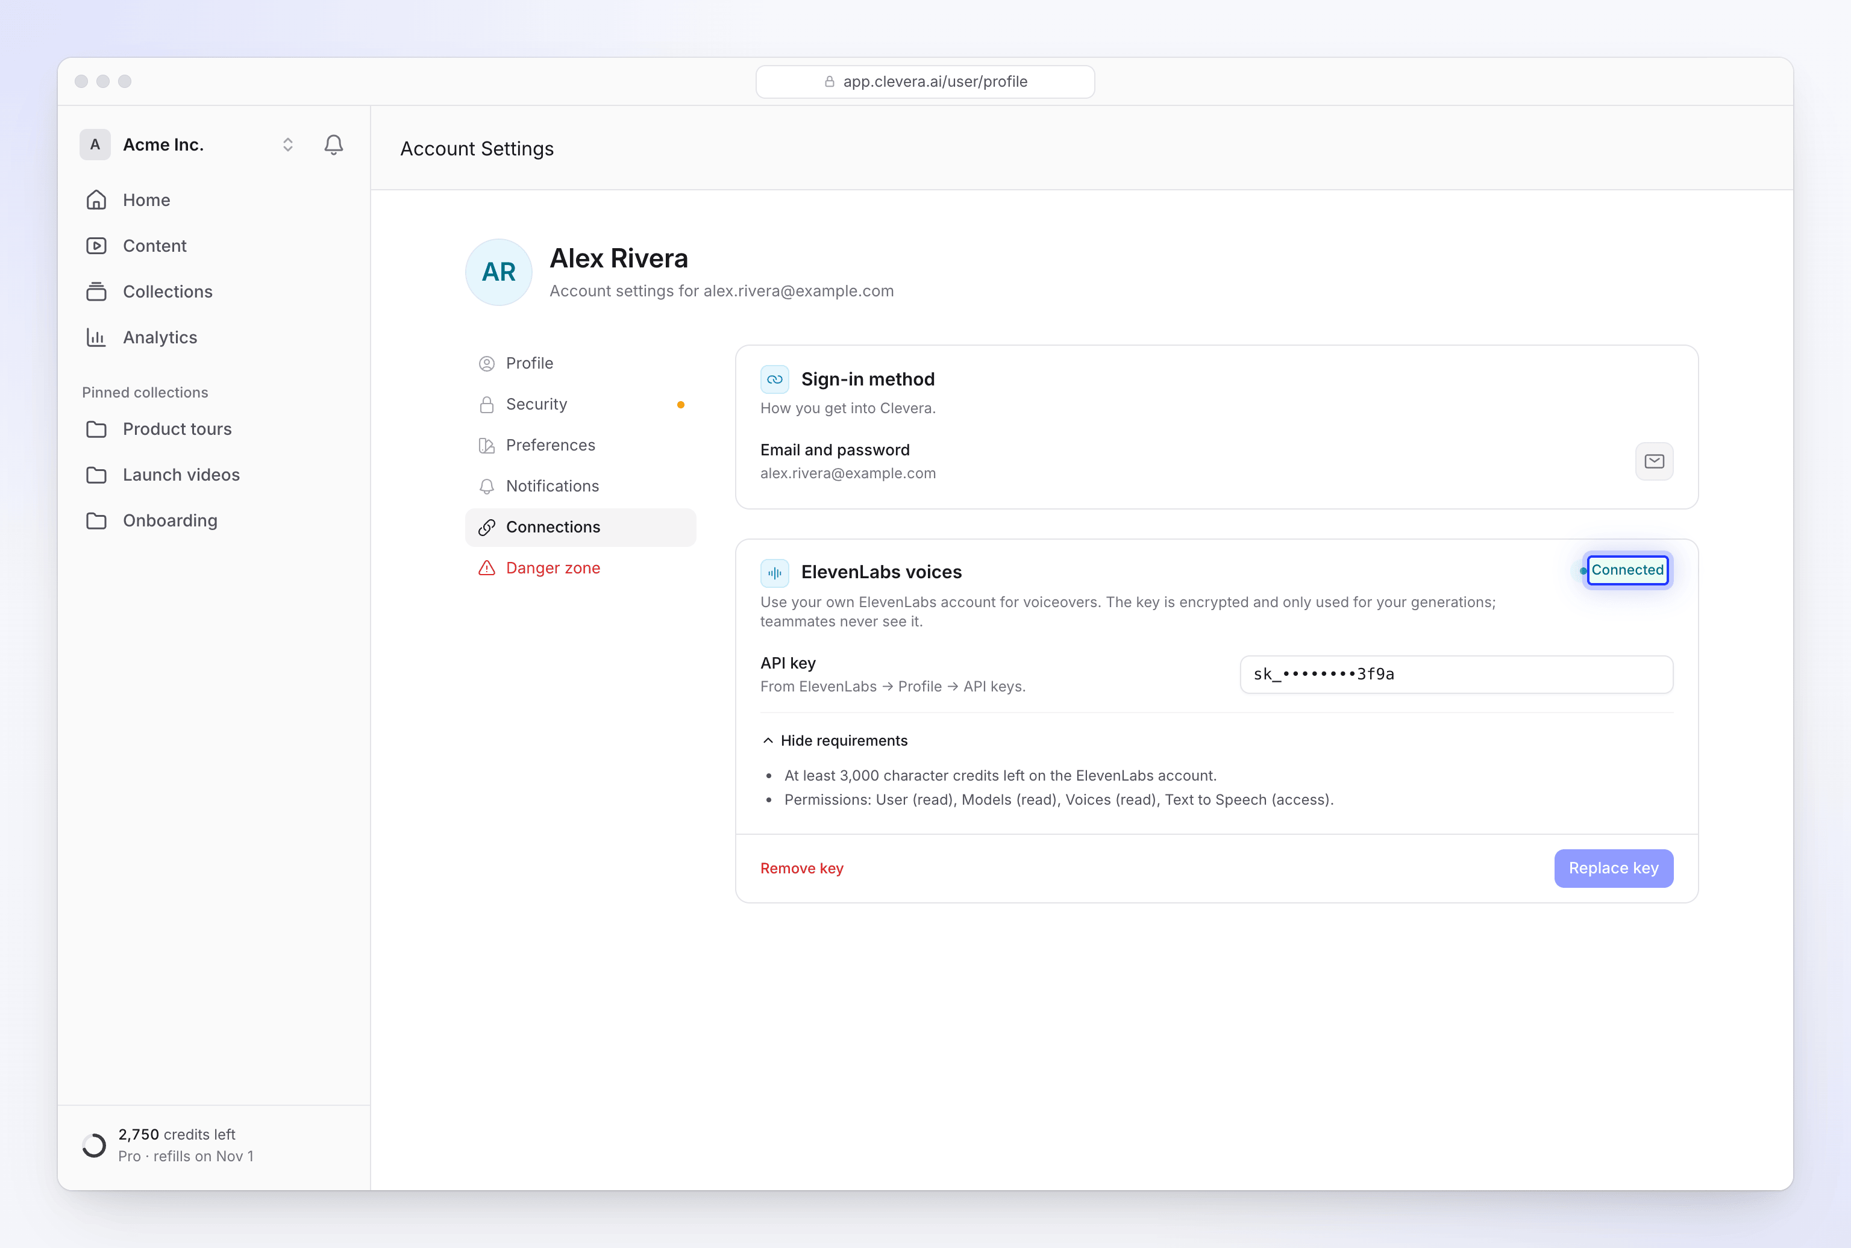Click the email envelope icon button
Image resolution: width=1851 pixels, height=1248 pixels.
tap(1655, 461)
